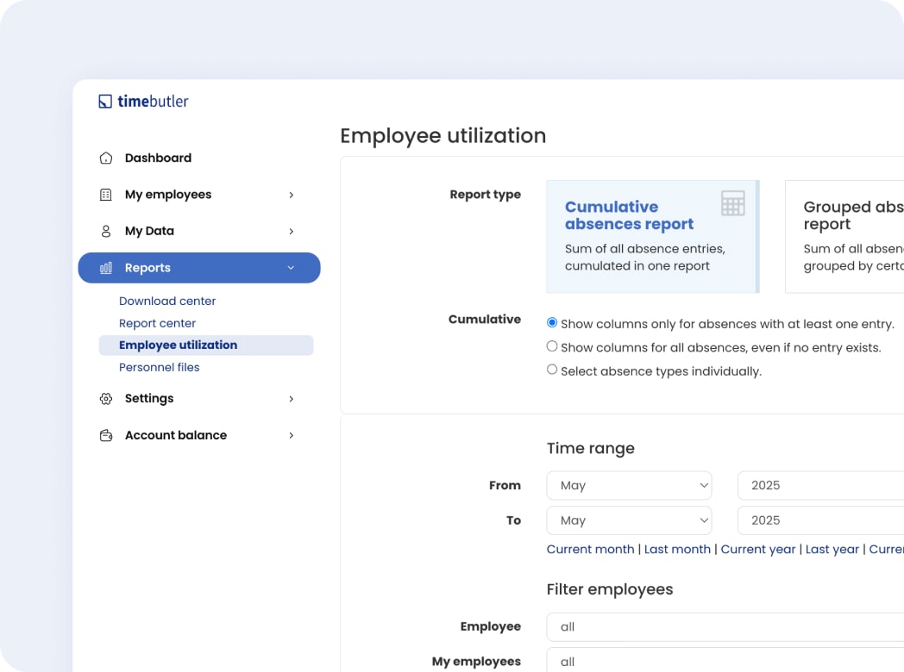Click the timebutler logo icon
904x672 pixels.
[105, 102]
